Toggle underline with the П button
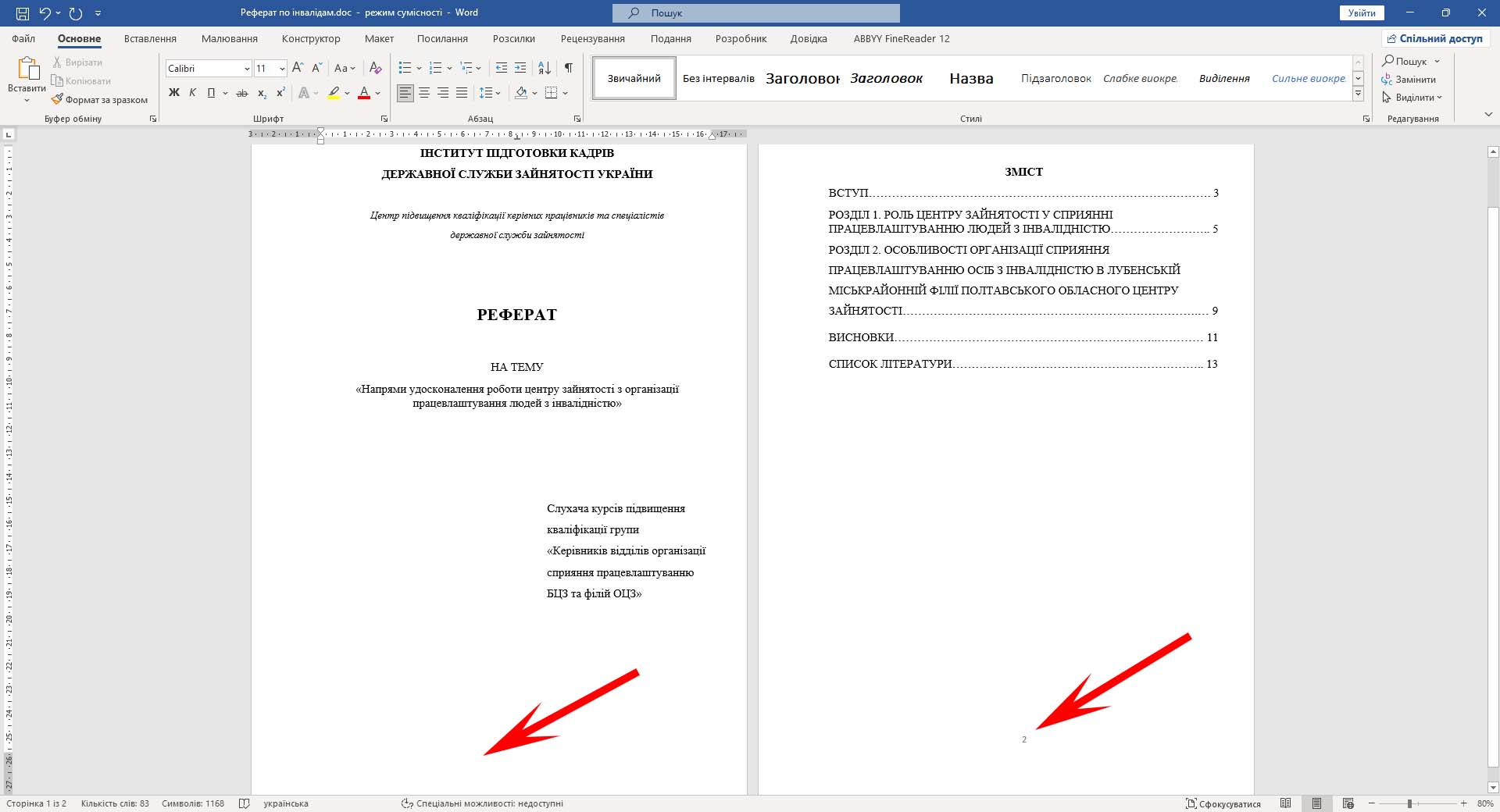 click(x=211, y=93)
